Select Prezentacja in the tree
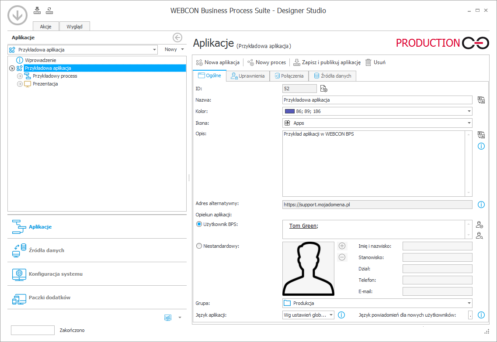 coord(45,84)
